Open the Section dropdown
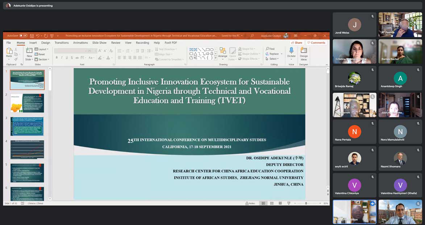Viewport: 425px width, 225px height. click(43, 59)
